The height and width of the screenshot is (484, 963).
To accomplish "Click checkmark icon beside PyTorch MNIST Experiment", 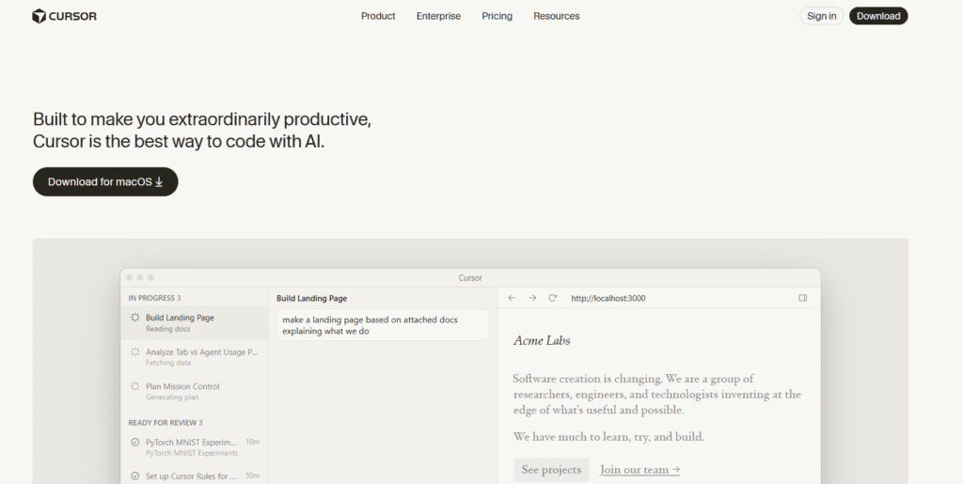I will [x=135, y=442].
